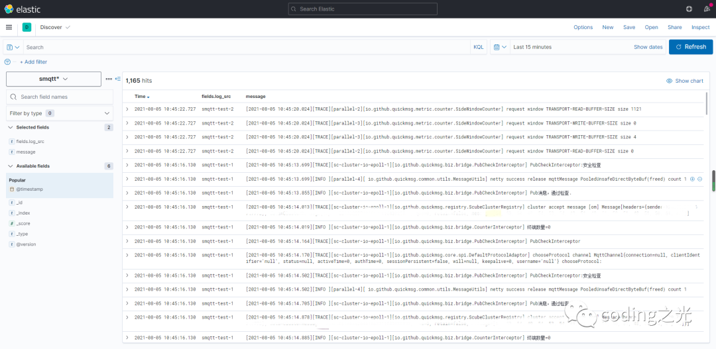Image resolution: width=716 pixels, height=349 pixels.
Task: Click the Refresh button
Action: click(691, 47)
